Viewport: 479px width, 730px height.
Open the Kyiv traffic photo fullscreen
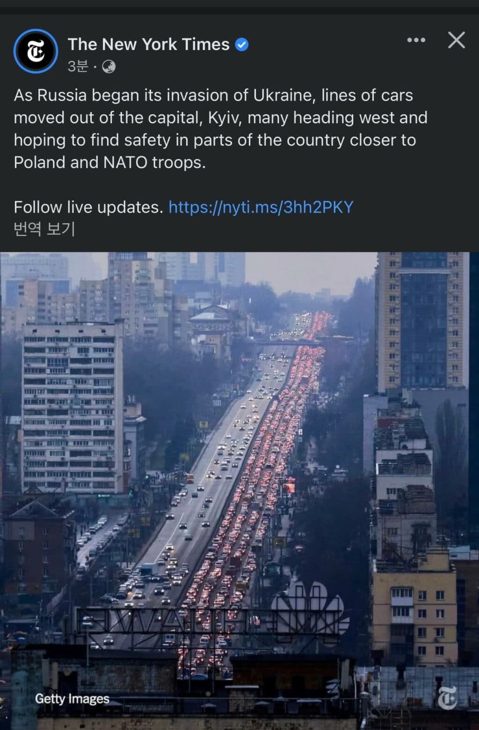pyautogui.click(x=239, y=491)
